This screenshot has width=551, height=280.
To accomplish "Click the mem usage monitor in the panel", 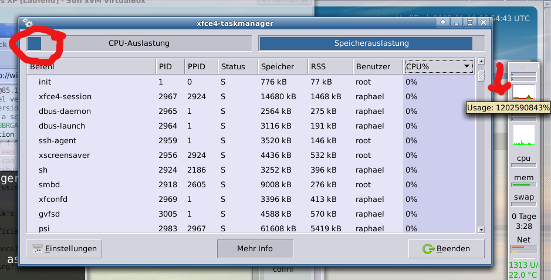I will [523, 181].
